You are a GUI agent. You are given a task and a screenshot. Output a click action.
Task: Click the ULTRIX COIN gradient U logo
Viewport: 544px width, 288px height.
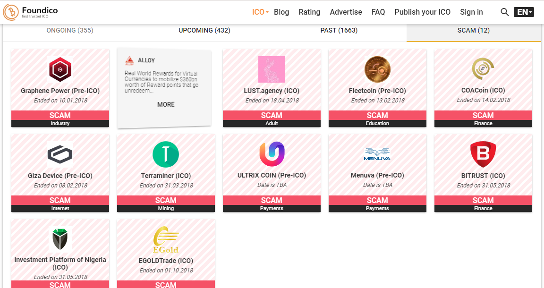click(x=272, y=154)
